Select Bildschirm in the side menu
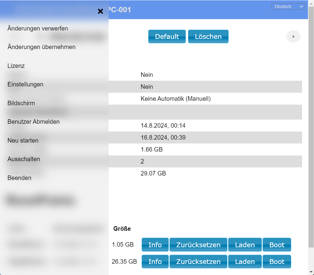 click(21, 103)
